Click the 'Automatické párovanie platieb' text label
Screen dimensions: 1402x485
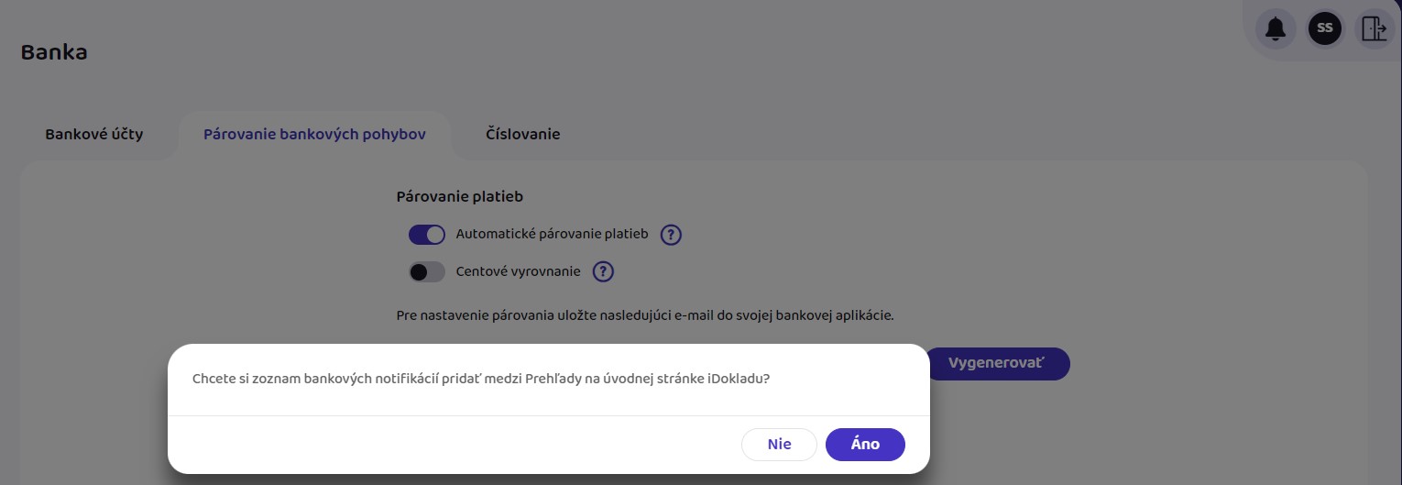[x=552, y=235]
